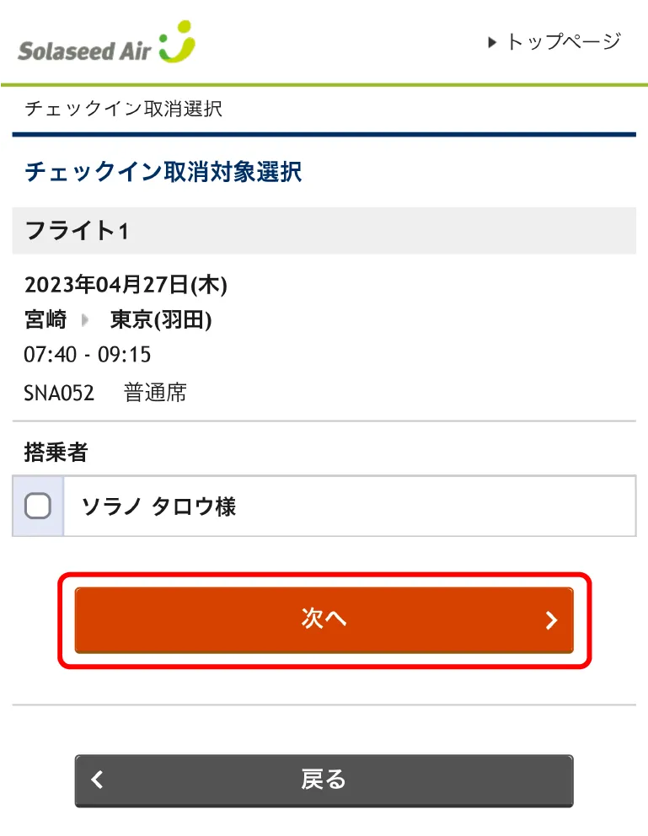This screenshot has width=648, height=836.
Task: Click the Solaseed Air wordmark text
Action: [x=84, y=51]
